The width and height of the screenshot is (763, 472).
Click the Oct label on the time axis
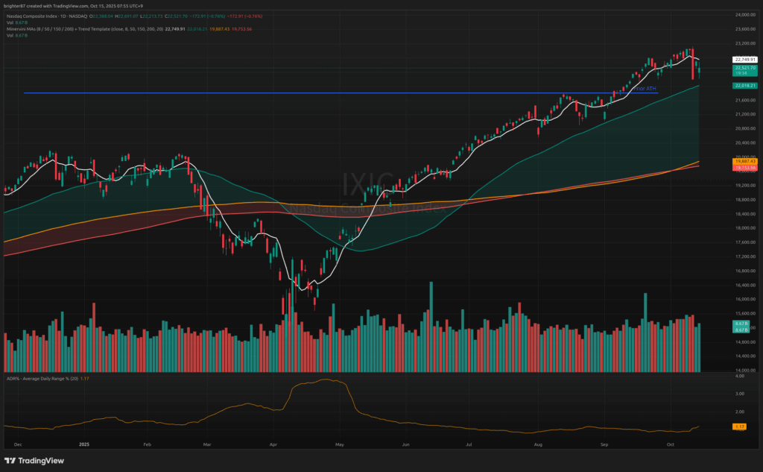click(x=670, y=443)
